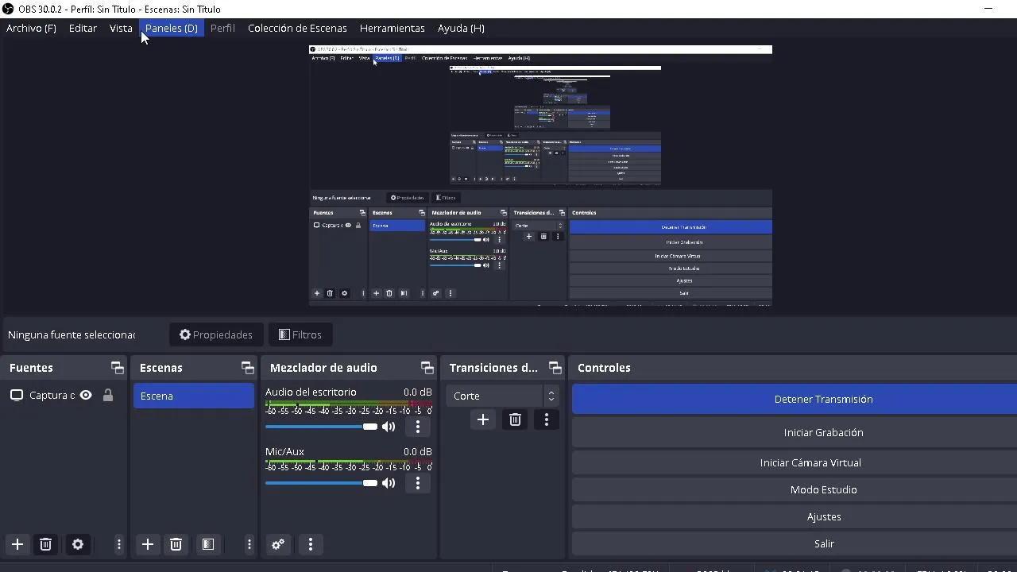Add a new source with plus icon in Fuentes
This screenshot has height=572, width=1017.
pos(17,544)
